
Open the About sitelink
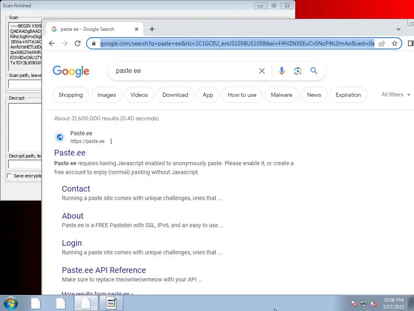[73, 216]
